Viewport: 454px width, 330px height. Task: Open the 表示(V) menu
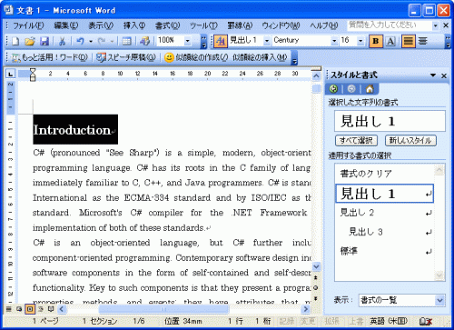click(101, 25)
